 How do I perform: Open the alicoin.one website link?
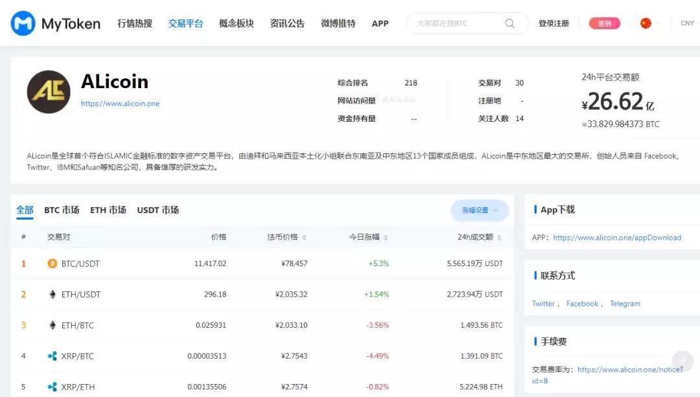[120, 104]
